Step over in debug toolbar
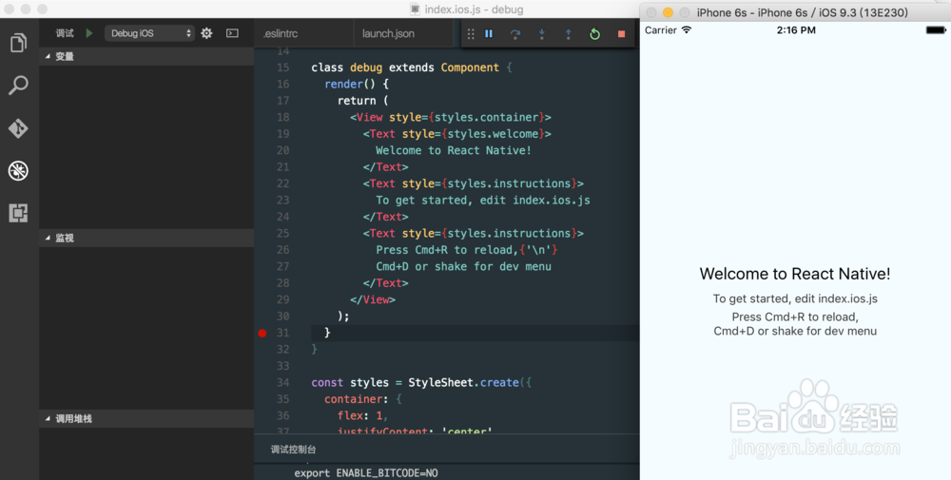This screenshot has height=480, width=951. pyautogui.click(x=514, y=34)
